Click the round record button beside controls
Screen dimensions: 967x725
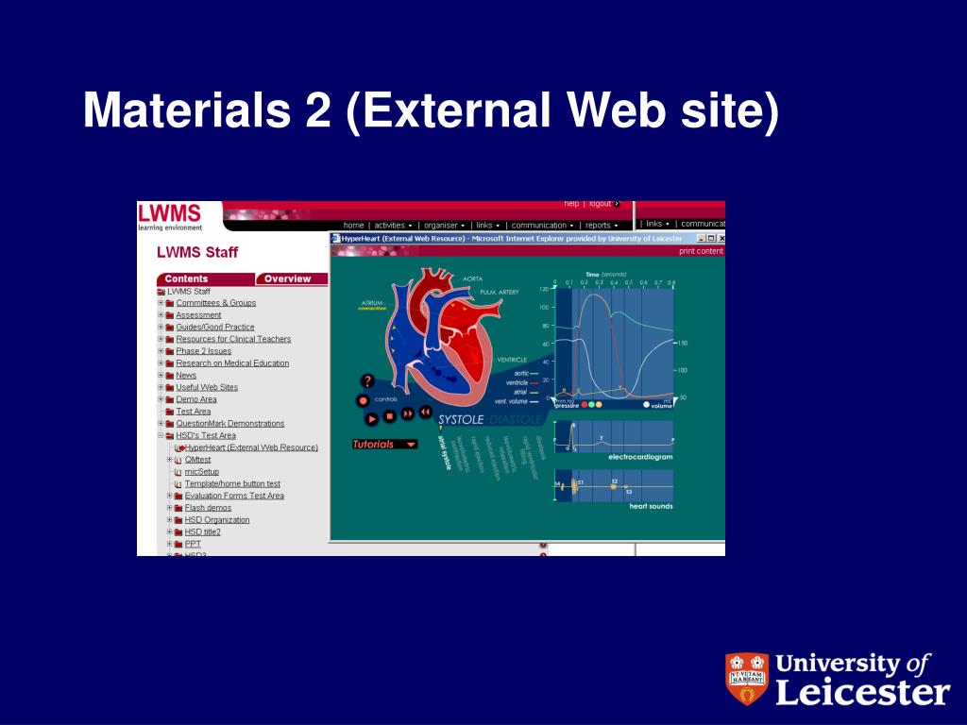[364, 400]
